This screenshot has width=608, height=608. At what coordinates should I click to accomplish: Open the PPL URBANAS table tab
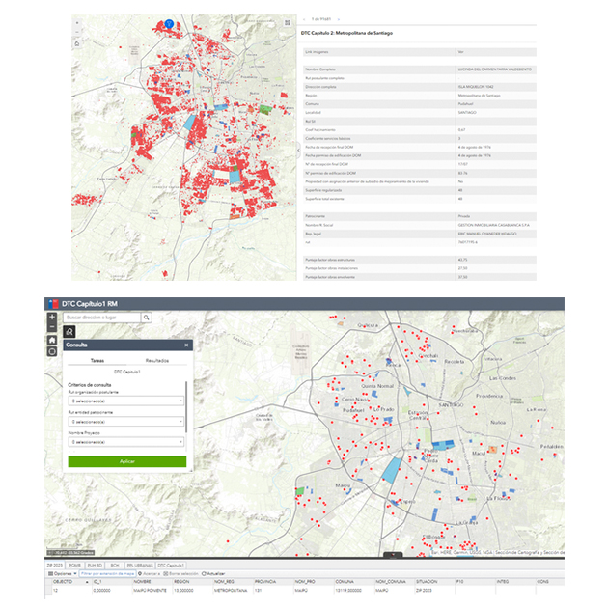point(138,565)
